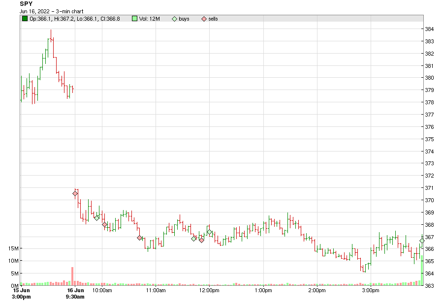This screenshot has width=443, height=303.
Task: Click the tall red opening volume bar
Action: coord(72,276)
